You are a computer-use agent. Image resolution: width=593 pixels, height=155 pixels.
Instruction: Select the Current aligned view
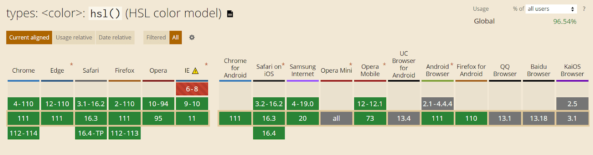[29, 37]
